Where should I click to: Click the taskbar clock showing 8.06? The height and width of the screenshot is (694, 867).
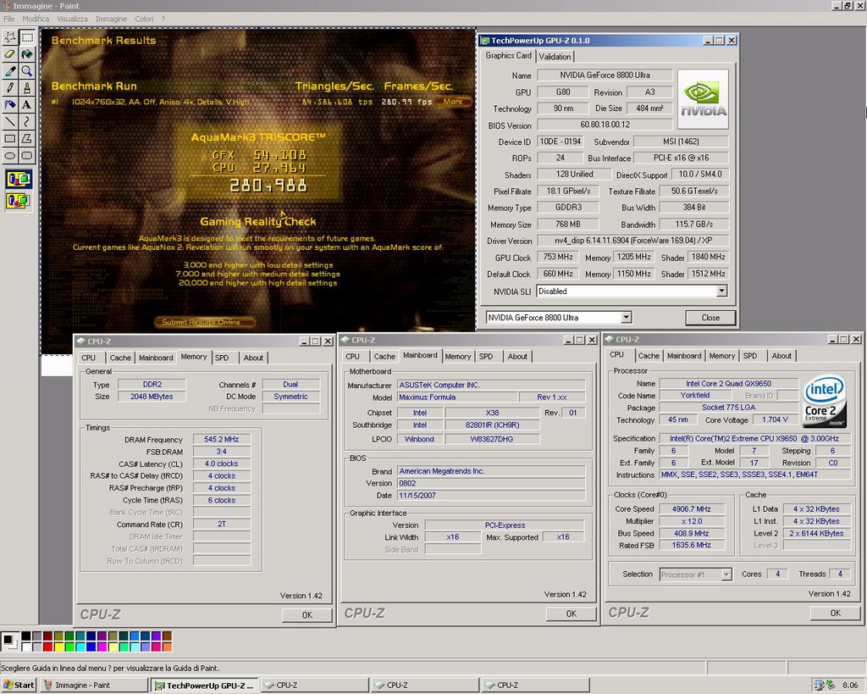(x=850, y=686)
